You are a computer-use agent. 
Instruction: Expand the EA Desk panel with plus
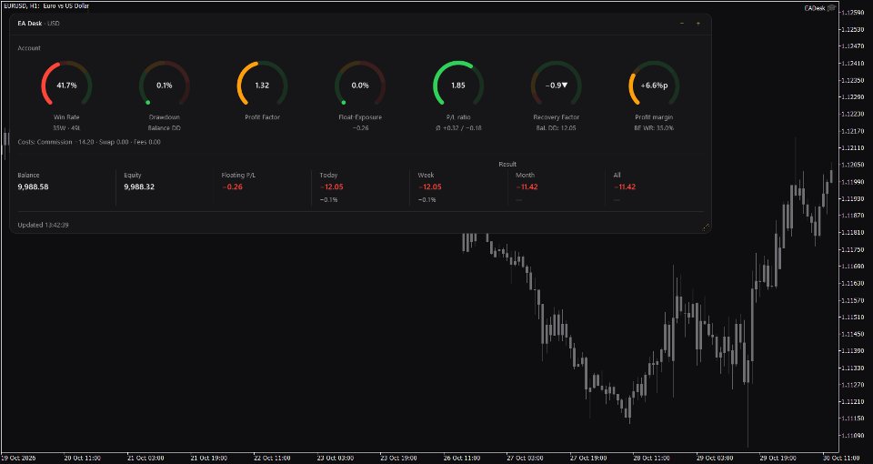[697, 24]
